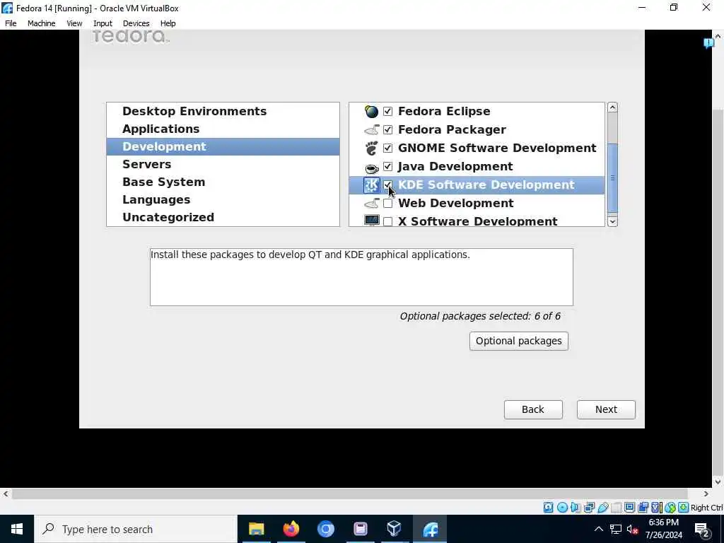The width and height of the screenshot is (724, 543).
Task: Click the GNOME foot icon
Action: [371, 148]
